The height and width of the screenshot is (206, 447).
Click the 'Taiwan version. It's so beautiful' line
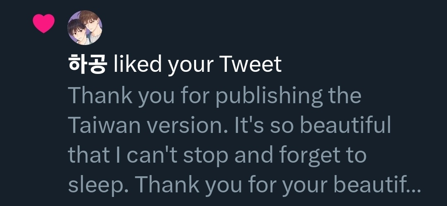click(229, 125)
